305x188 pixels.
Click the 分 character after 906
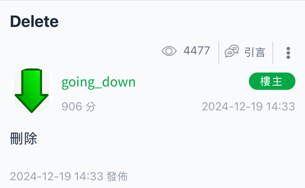click(91, 107)
